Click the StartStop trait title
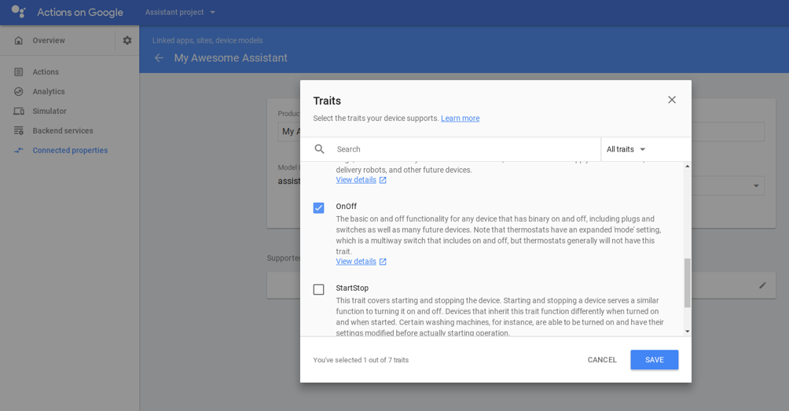 [x=352, y=288]
